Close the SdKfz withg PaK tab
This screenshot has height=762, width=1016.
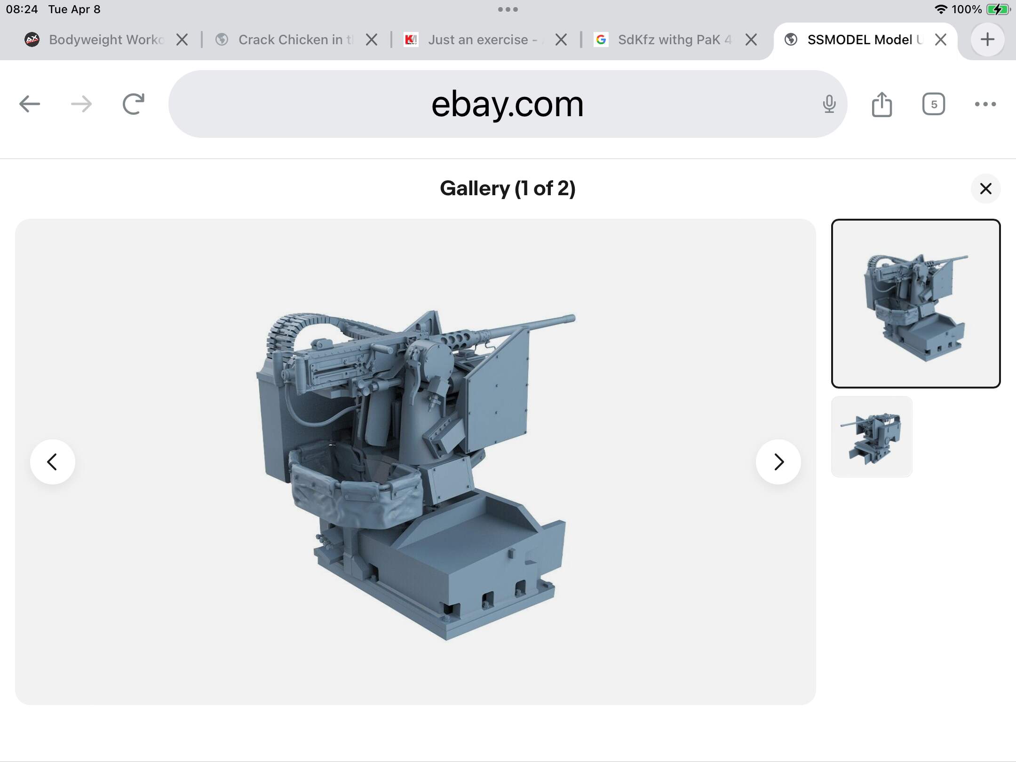click(x=752, y=40)
